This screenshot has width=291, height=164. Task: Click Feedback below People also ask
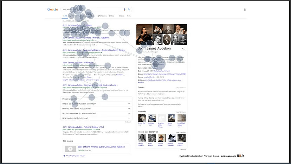click(128, 122)
